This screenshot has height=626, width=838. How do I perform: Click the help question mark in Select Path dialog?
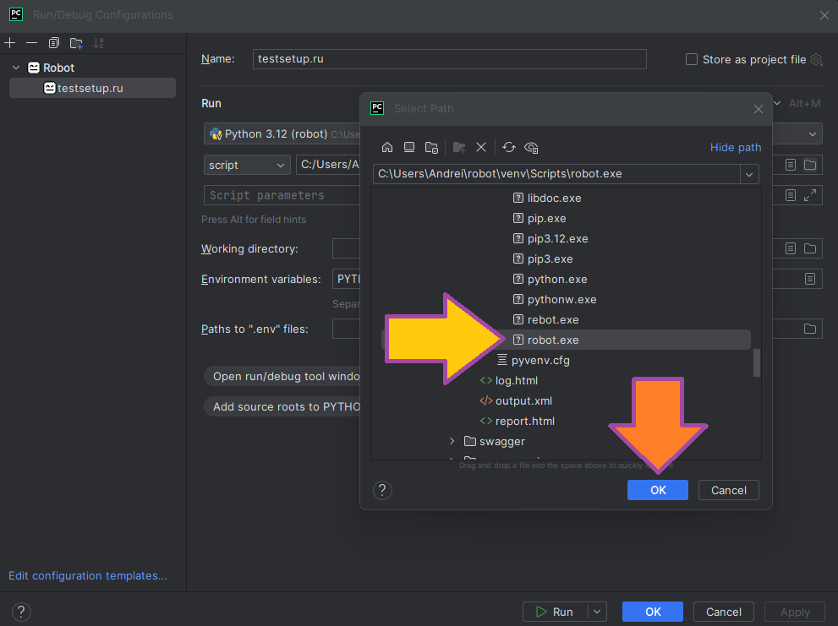coord(382,490)
